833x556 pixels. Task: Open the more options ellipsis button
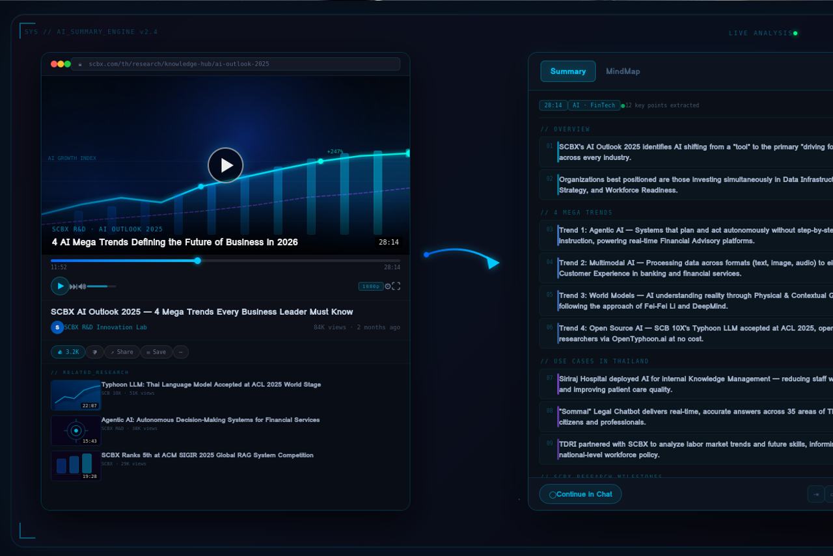(180, 352)
